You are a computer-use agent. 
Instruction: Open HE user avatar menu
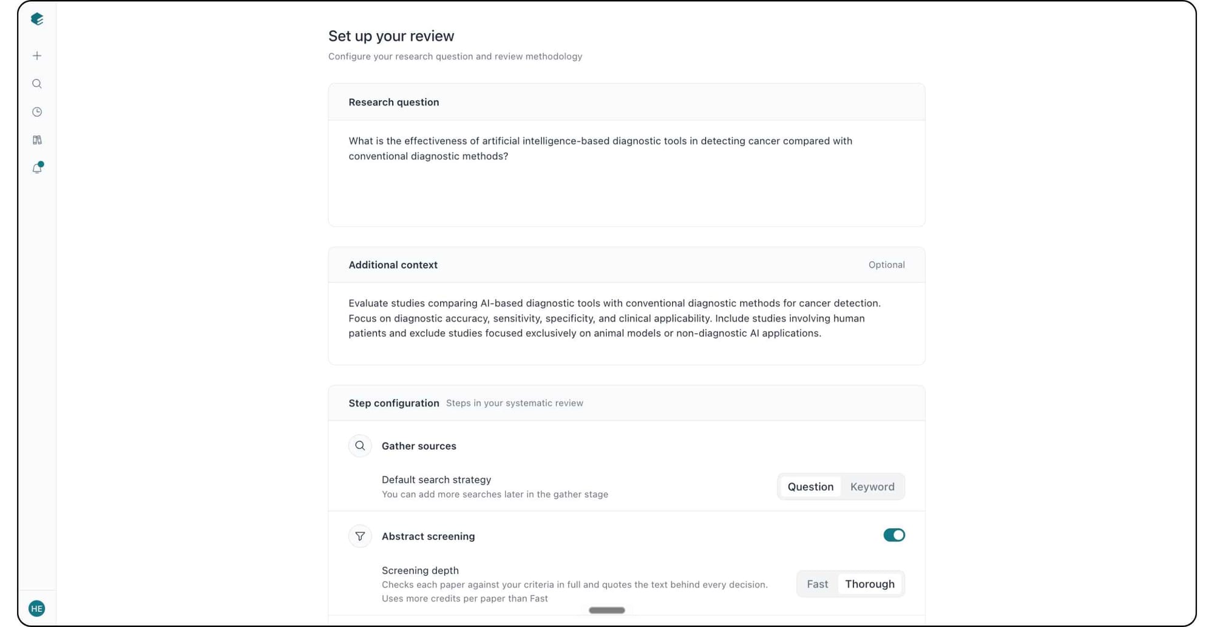coord(36,608)
